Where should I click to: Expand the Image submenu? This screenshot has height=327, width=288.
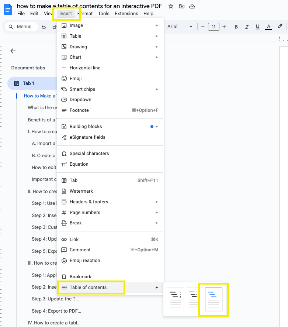pyautogui.click(x=110, y=25)
